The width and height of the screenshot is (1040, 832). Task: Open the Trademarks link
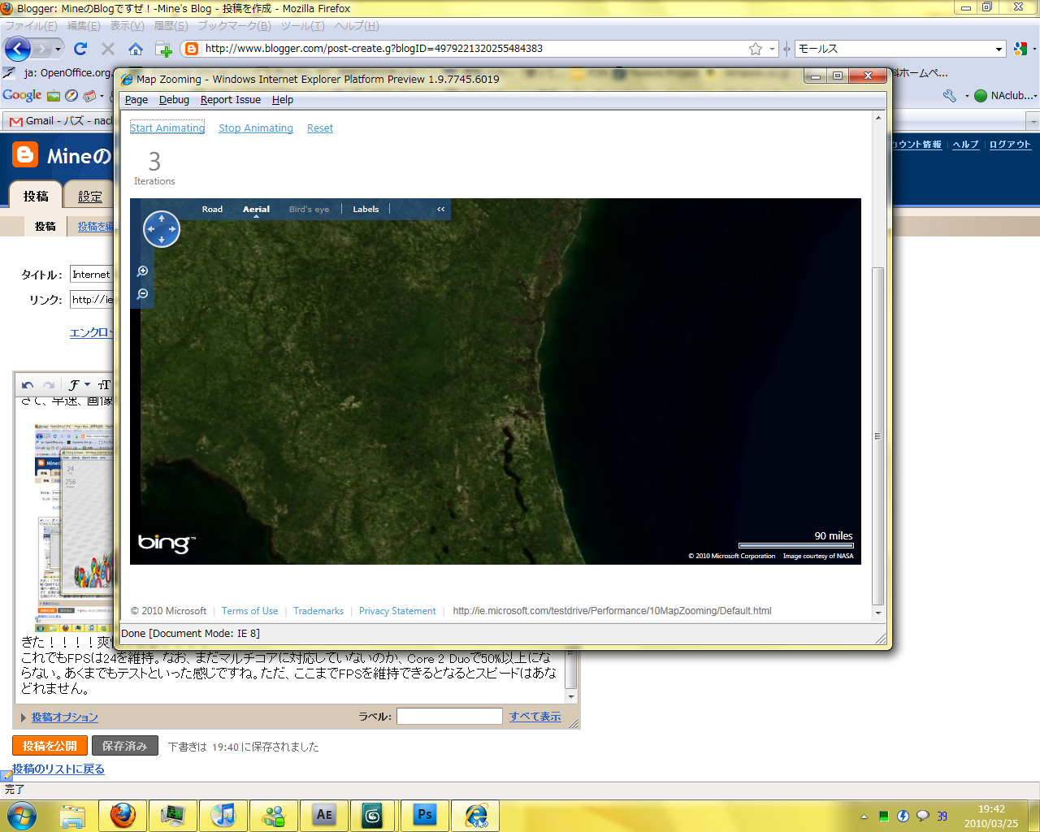[x=318, y=611]
